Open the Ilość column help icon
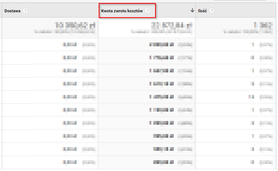 pyautogui.click(x=211, y=11)
